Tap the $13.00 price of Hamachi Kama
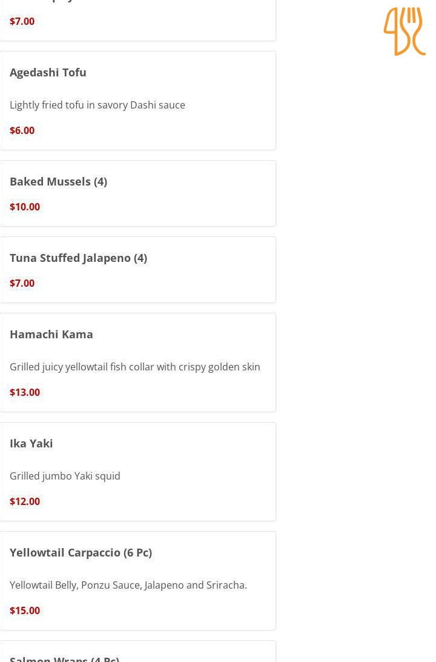The image size is (436, 662). (x=25, y=393)
